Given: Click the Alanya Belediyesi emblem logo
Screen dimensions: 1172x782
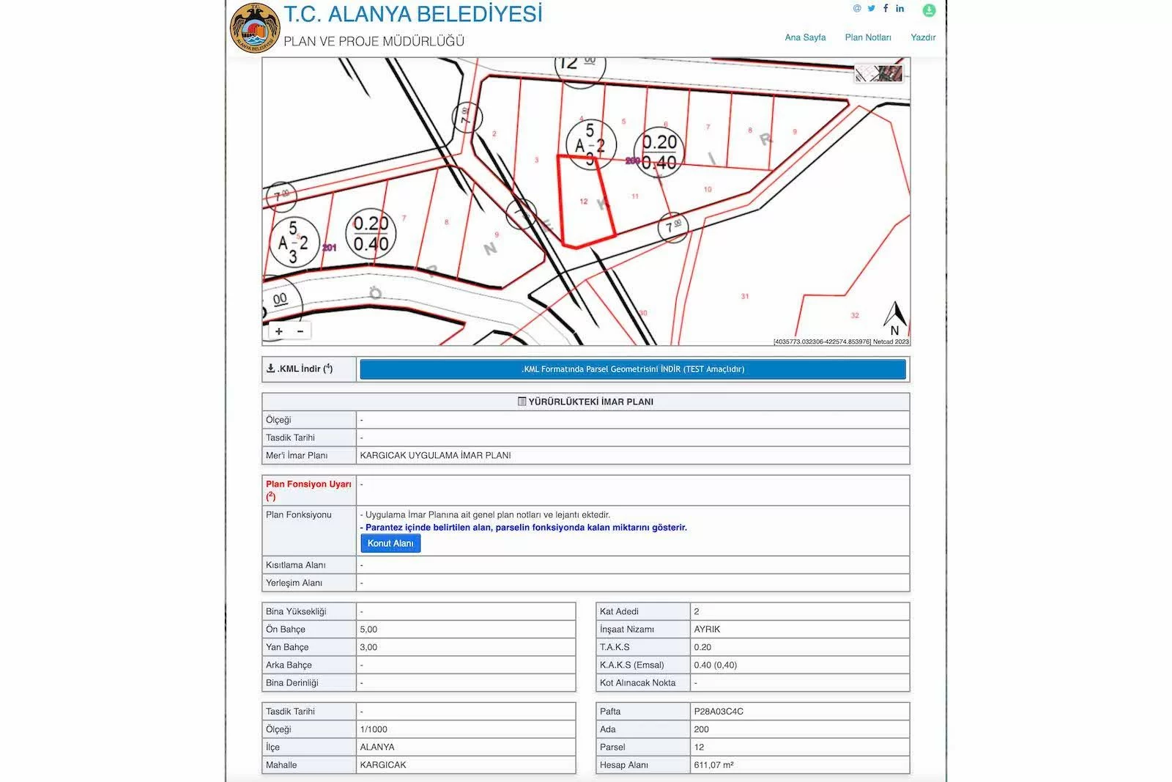Looking at the screenshot, I should click(255, 28).
